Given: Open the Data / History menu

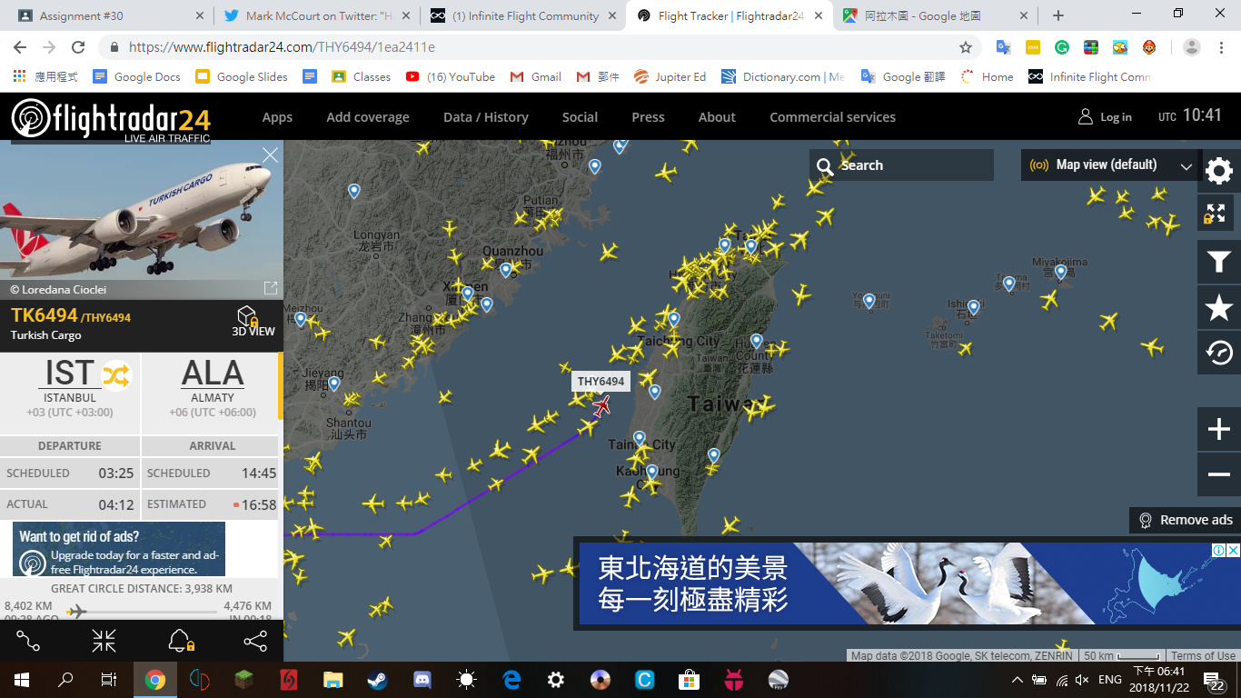Looking at the screenshot, I should (x=485, y=117).
